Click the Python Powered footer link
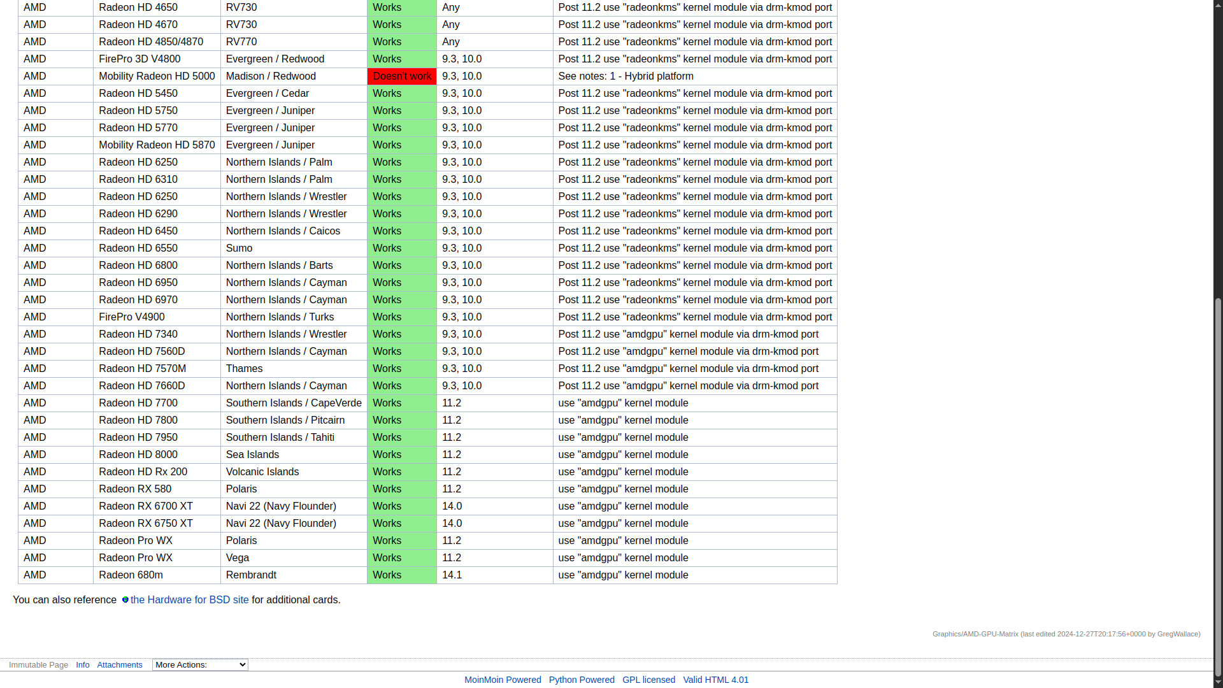The height and width of the screenshot is (688, 1223). tap(582, 680)
